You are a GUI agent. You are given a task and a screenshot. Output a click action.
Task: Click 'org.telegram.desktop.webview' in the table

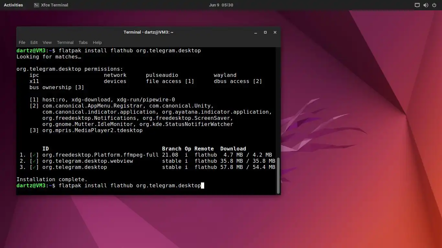(x=88, y=161)
